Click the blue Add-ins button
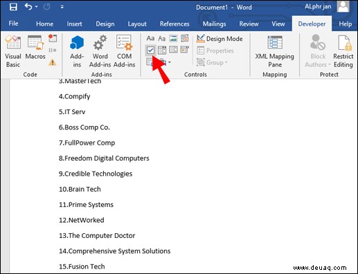This screenshot has height=274, width=358. pos(77,51)
